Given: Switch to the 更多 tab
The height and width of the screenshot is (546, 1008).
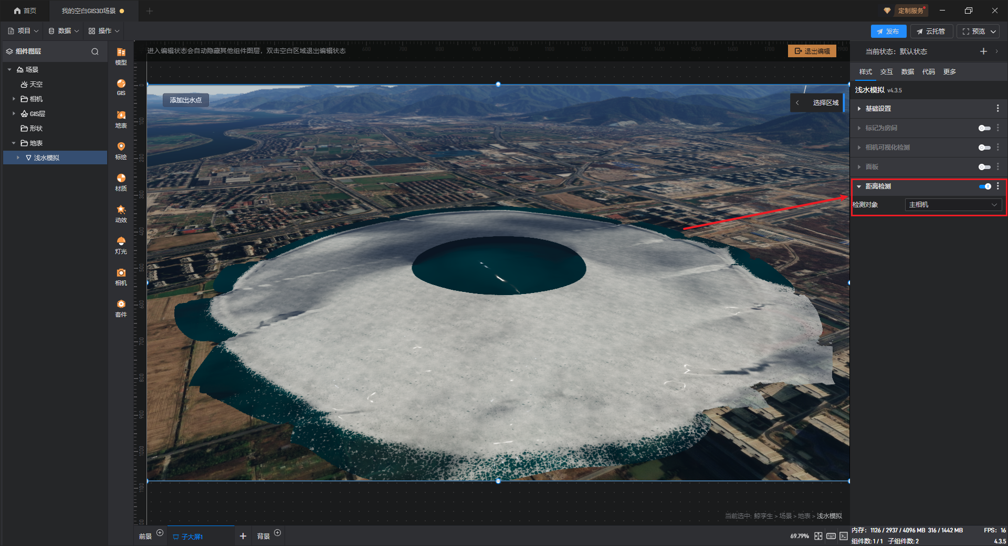Looking at the screenshot, I should (949, 72).
